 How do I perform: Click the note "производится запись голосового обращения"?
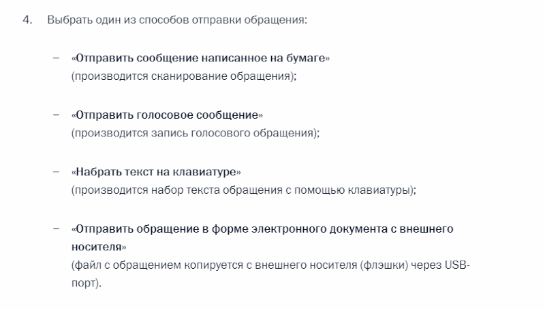coord(196,133)
